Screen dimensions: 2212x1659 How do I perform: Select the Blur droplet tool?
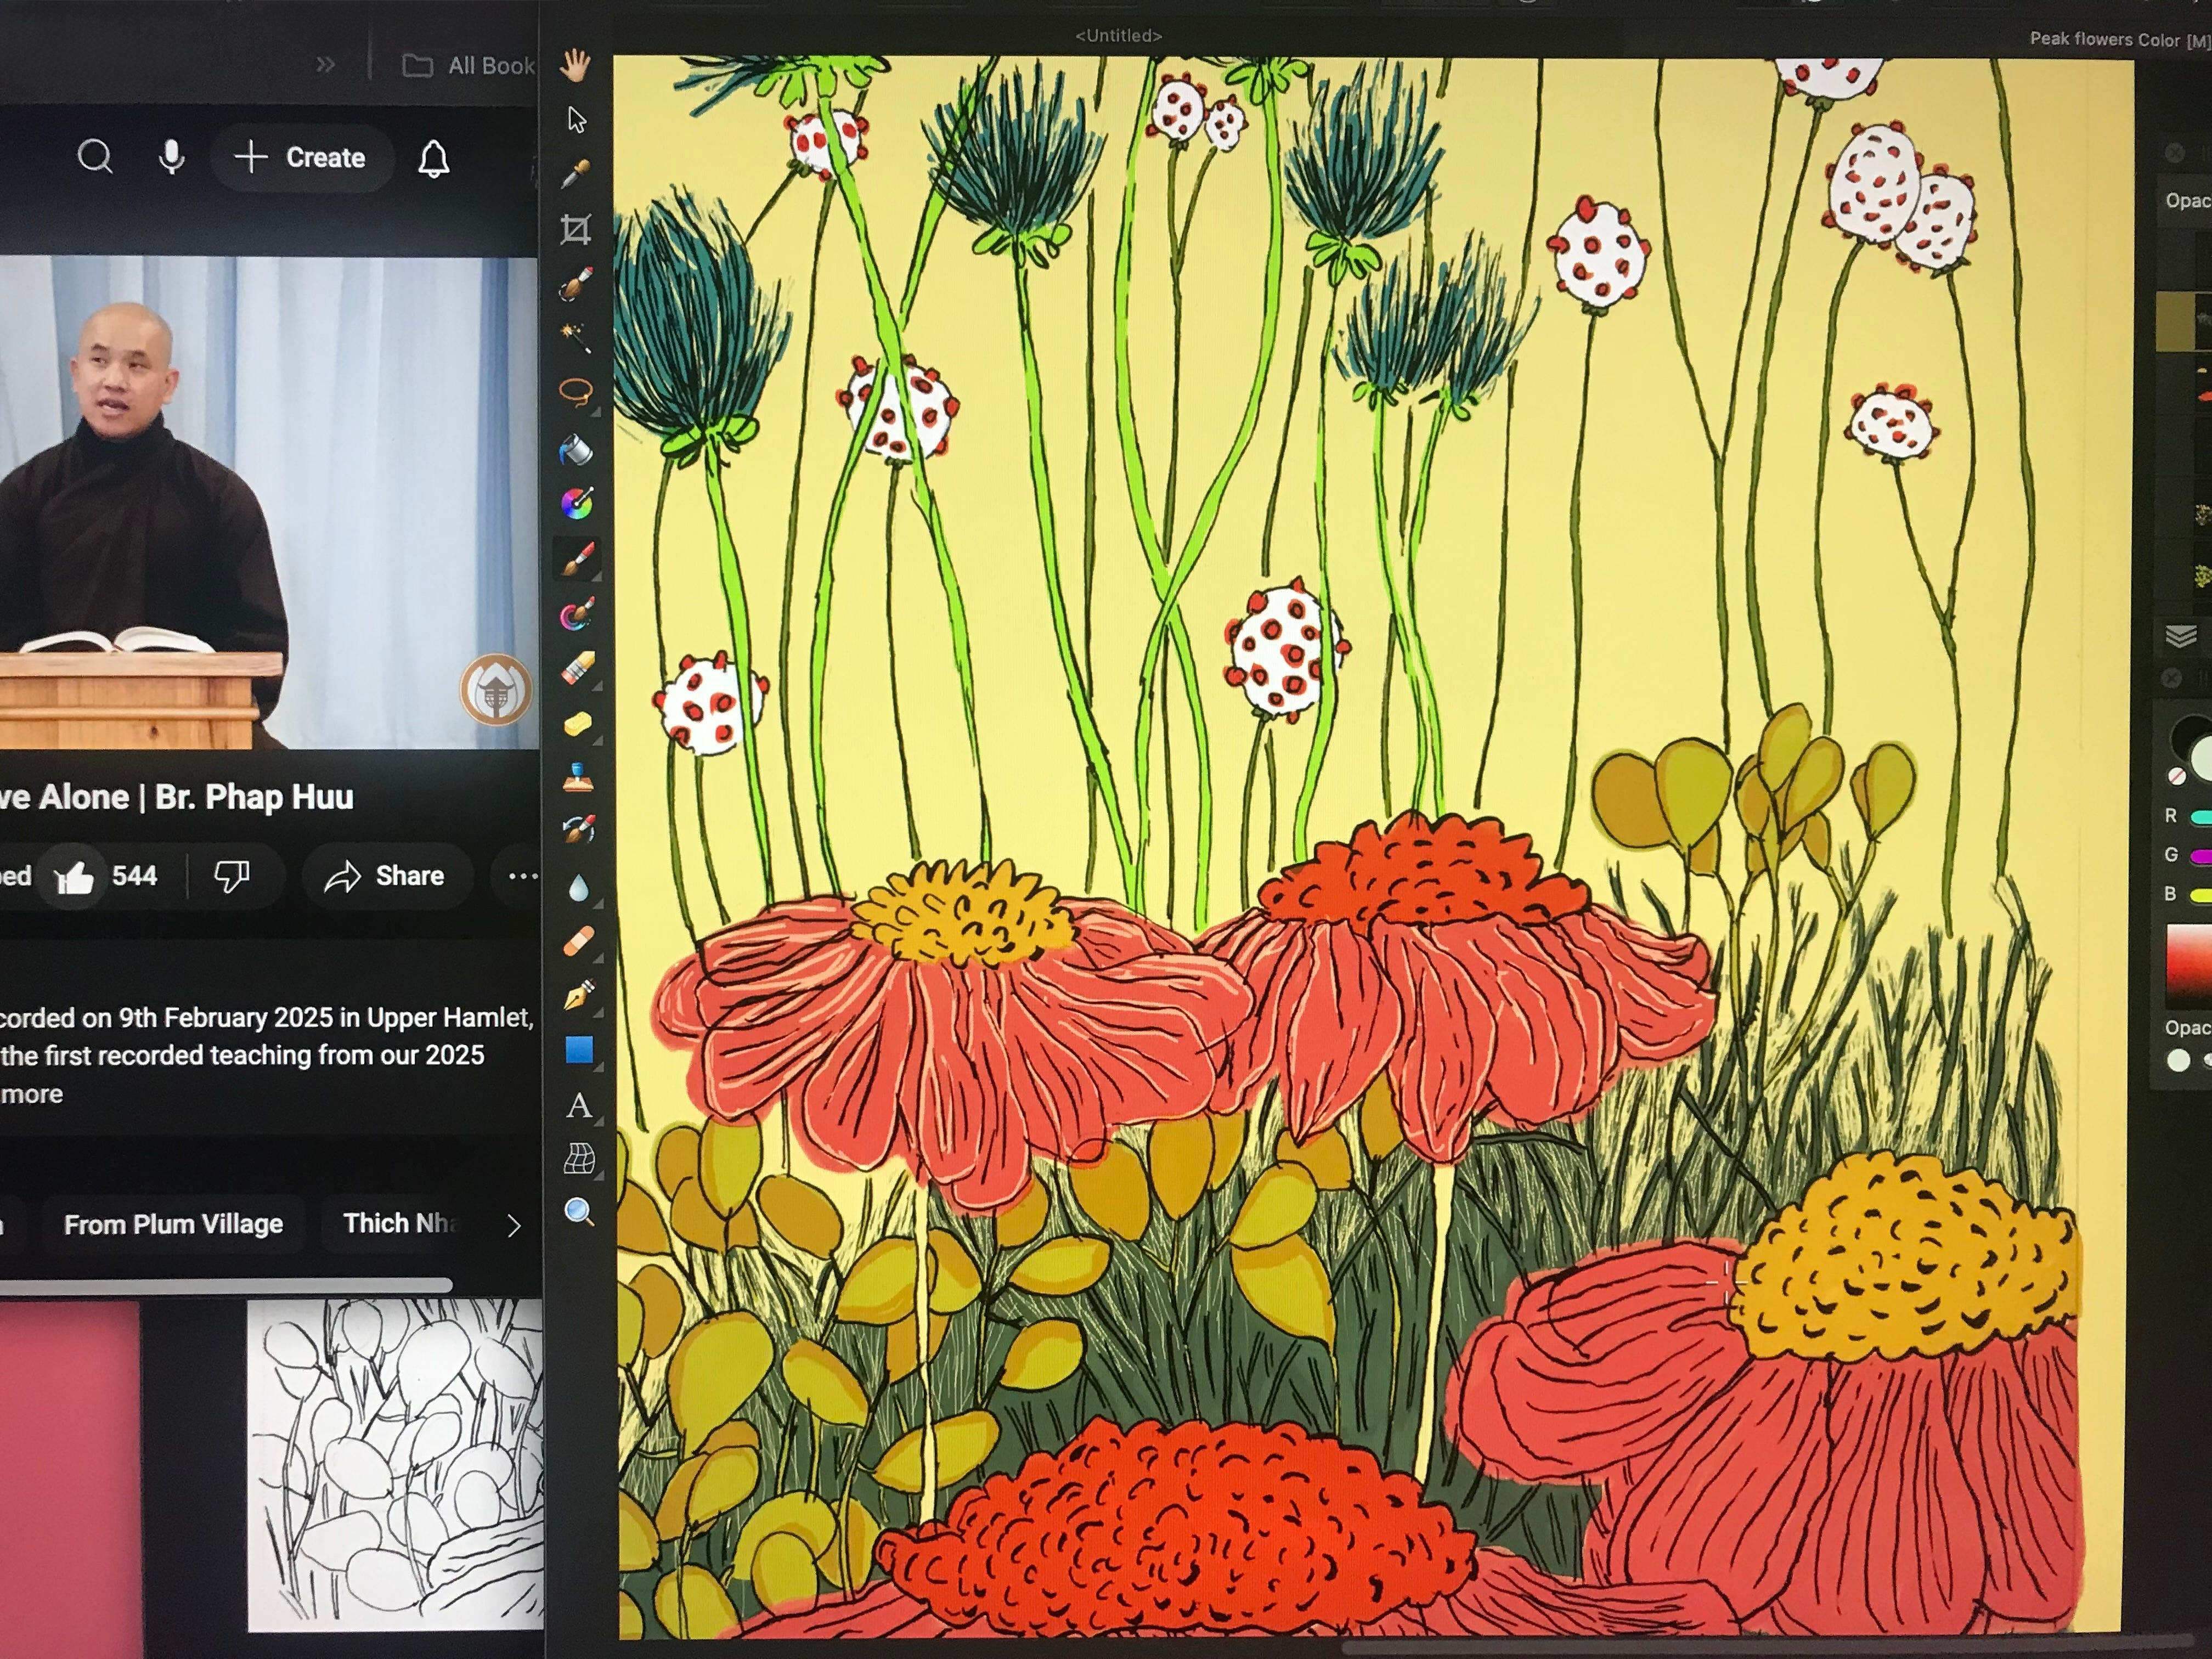tap(578, 887)
